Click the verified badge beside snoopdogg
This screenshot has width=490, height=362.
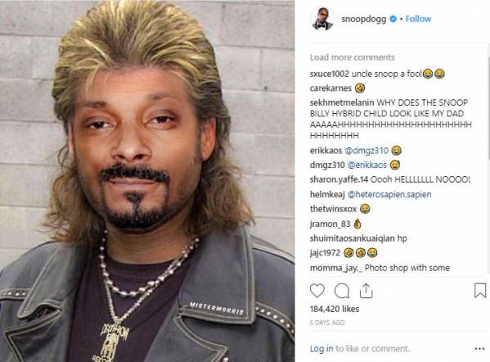click(x=393, y=19)
